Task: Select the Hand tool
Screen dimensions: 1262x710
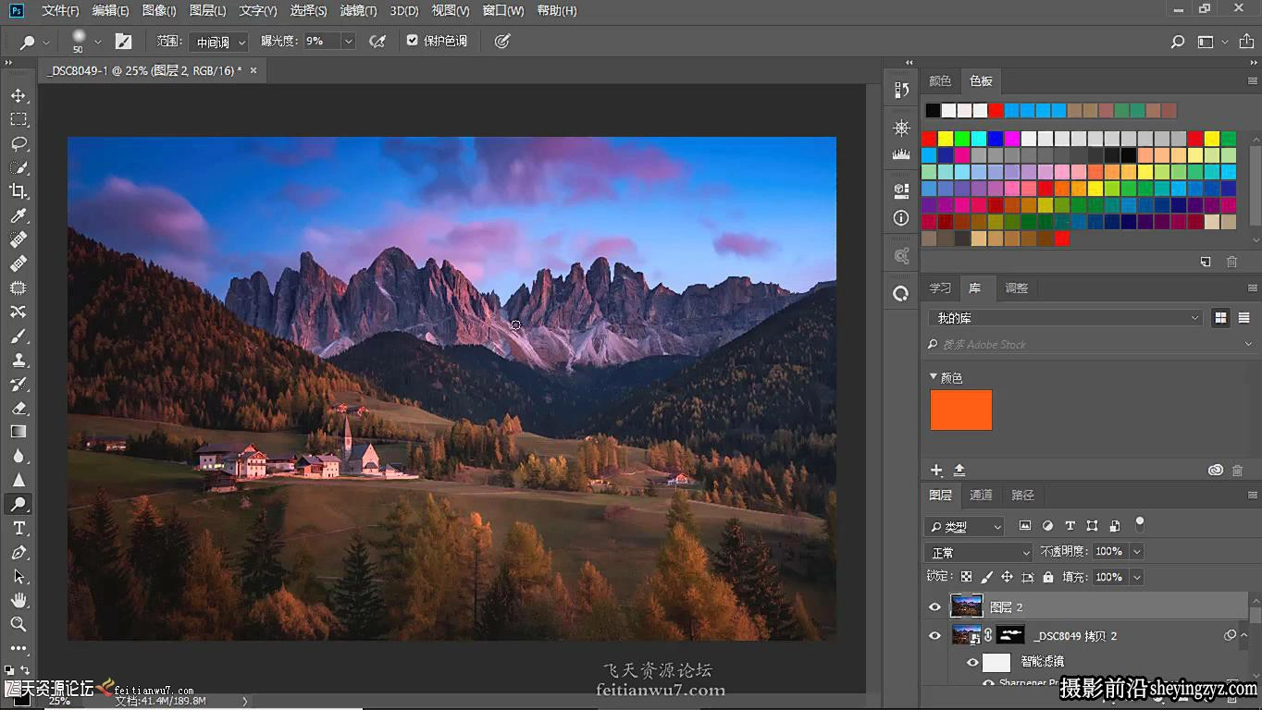Action: coord(19,600)
